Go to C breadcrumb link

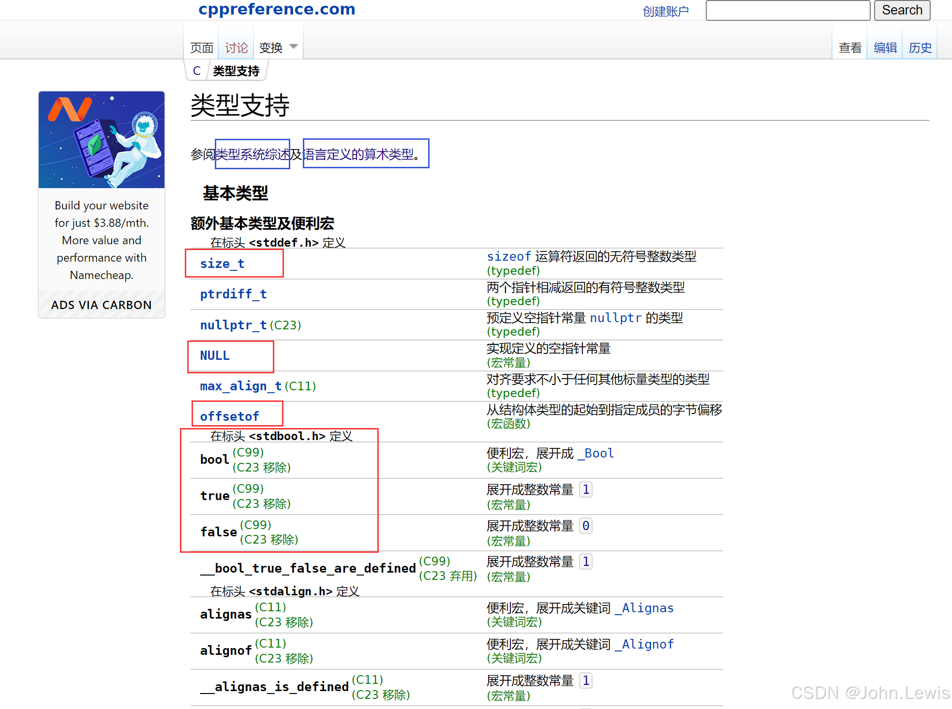coord(196,71)
